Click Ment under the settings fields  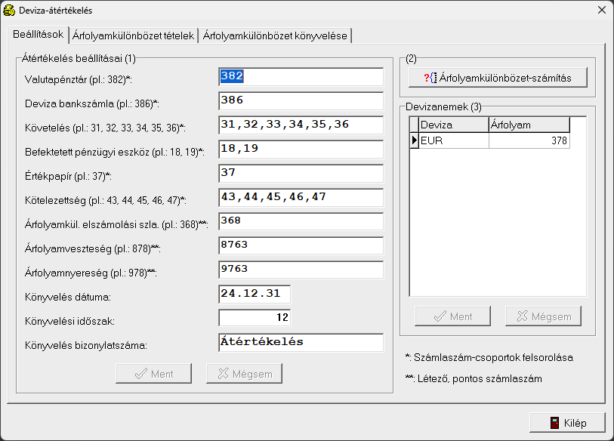(154, 374)
